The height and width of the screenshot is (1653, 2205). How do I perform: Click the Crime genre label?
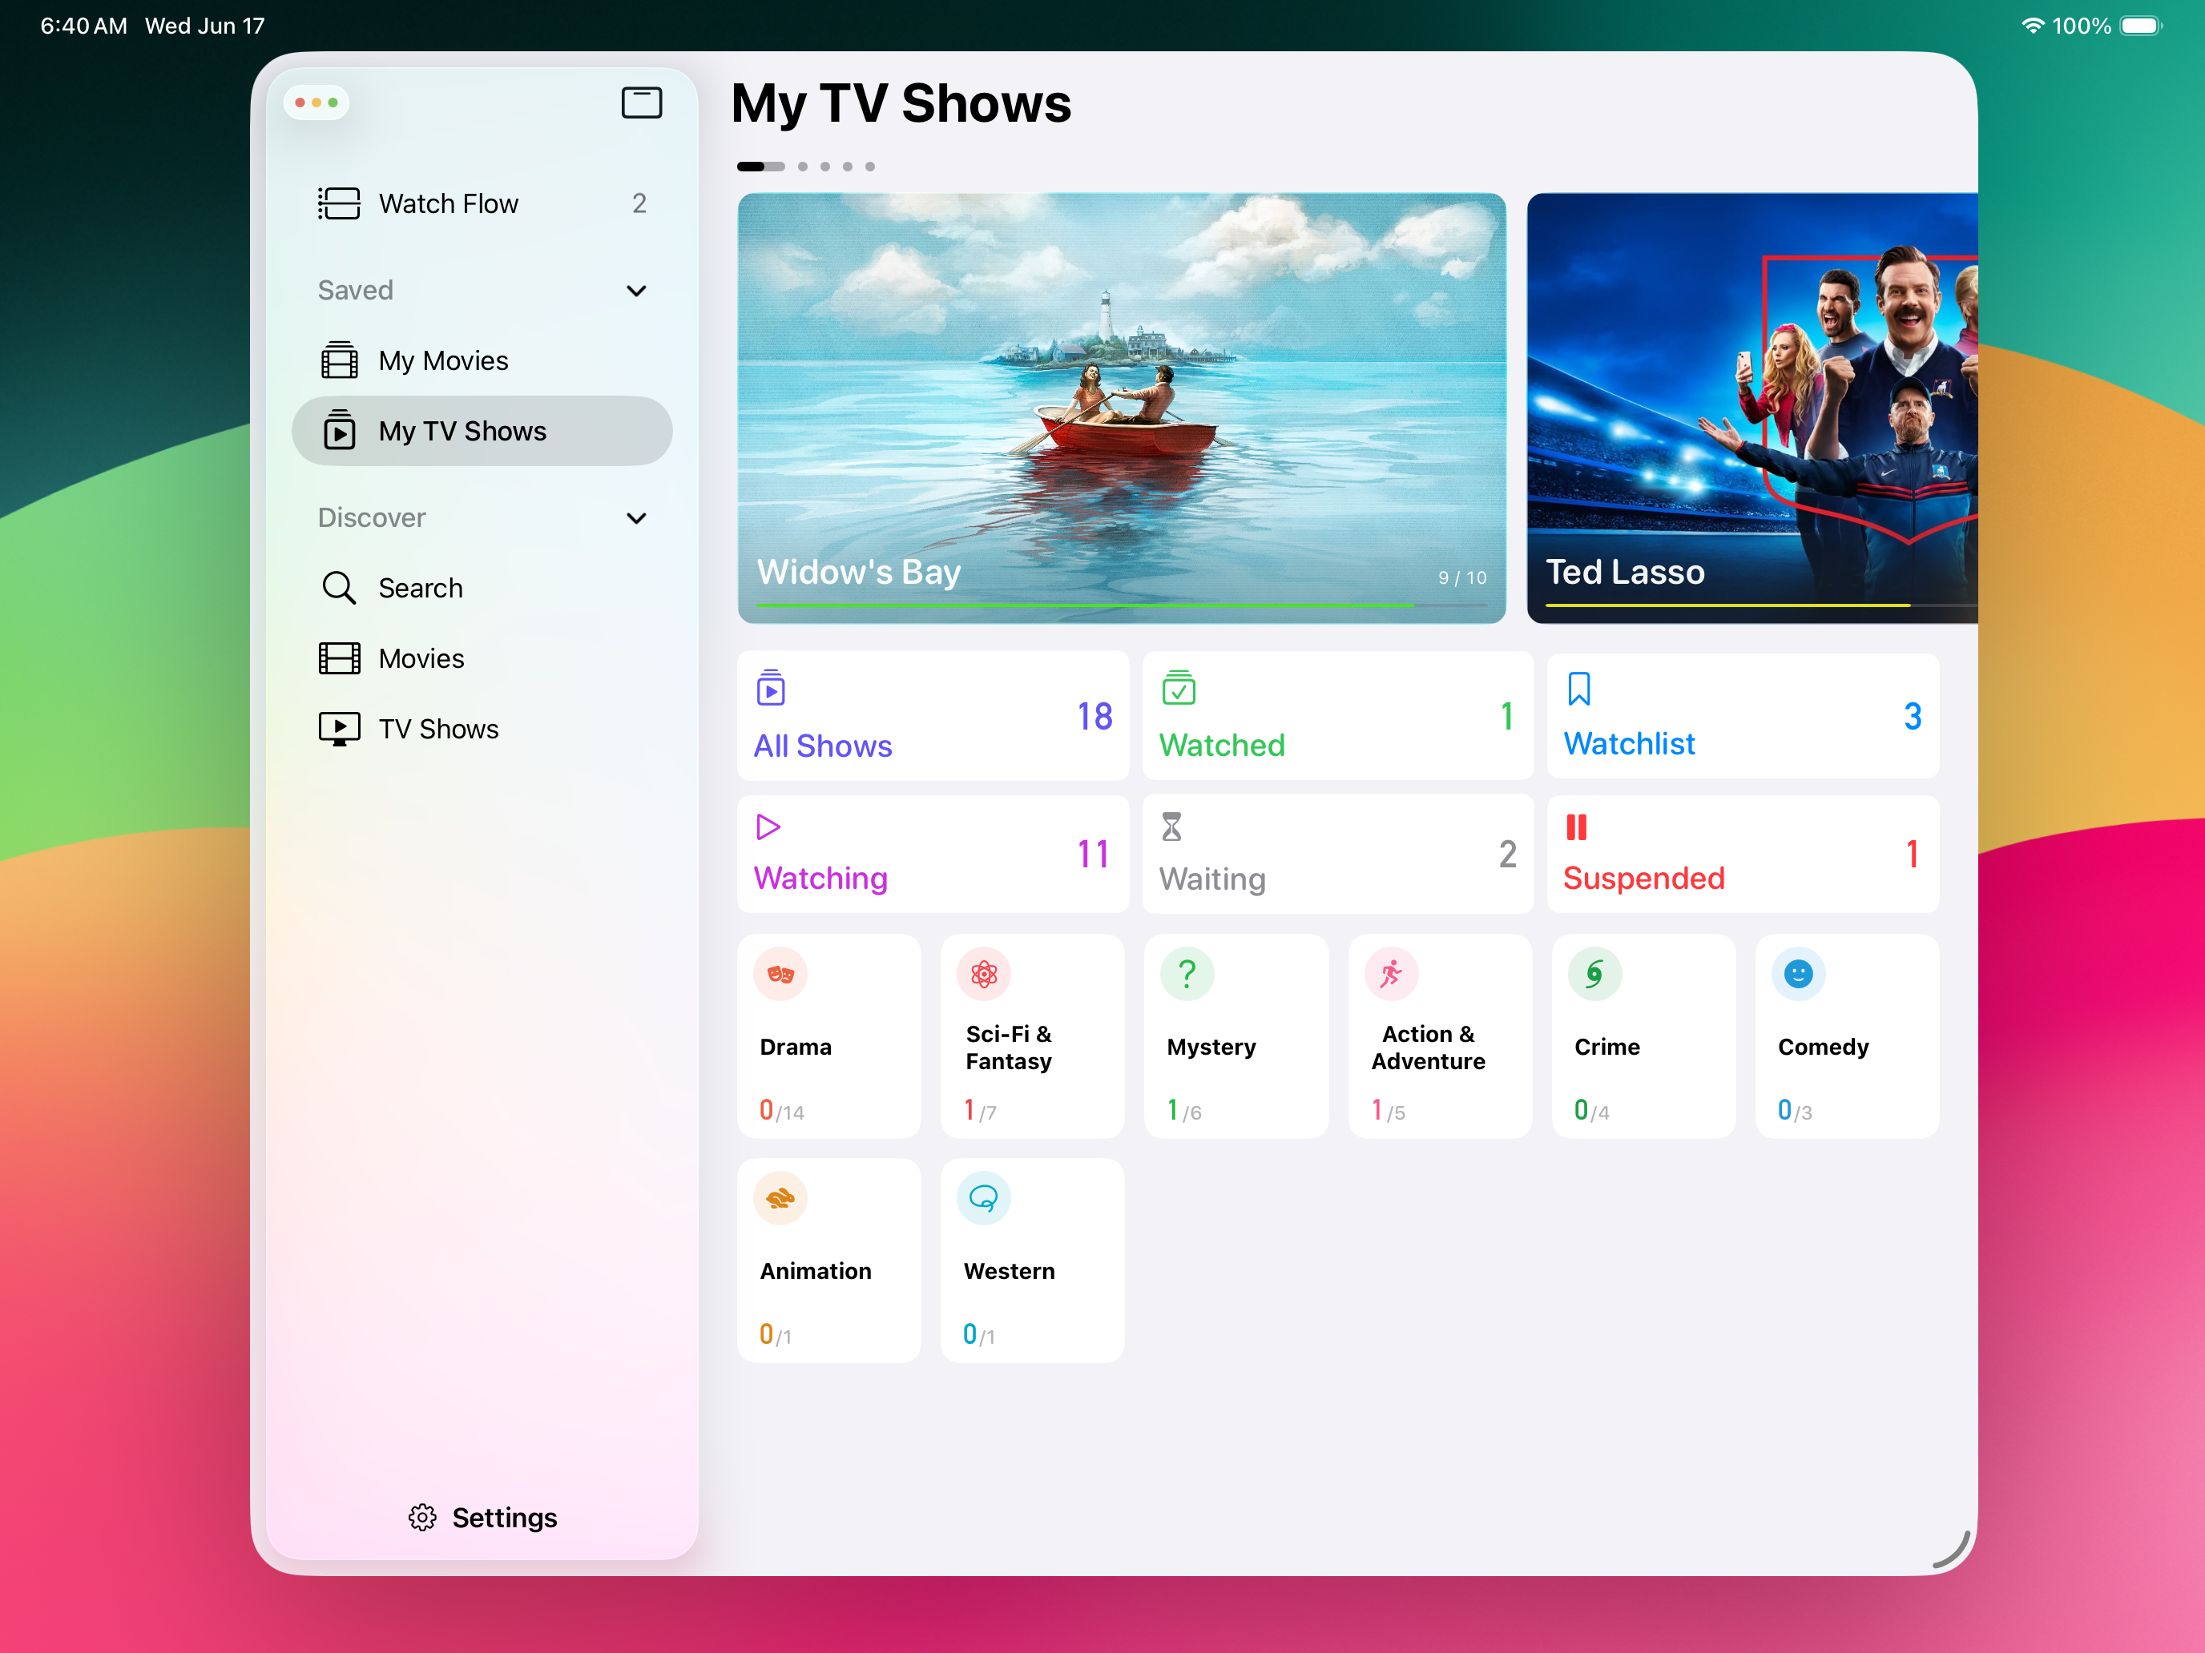coord(1607,1048)
